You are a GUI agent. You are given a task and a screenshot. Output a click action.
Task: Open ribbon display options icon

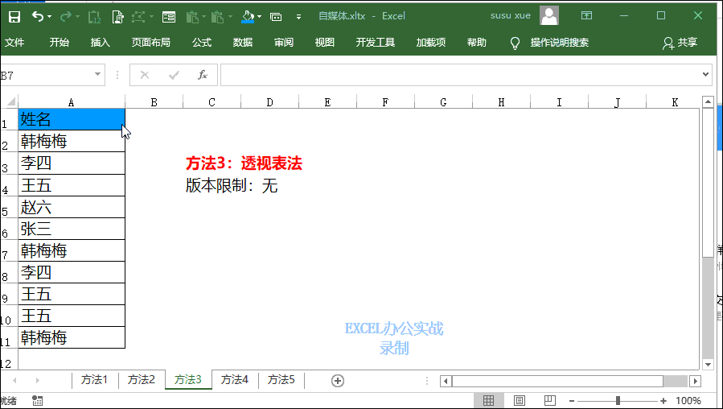[586, 15]
